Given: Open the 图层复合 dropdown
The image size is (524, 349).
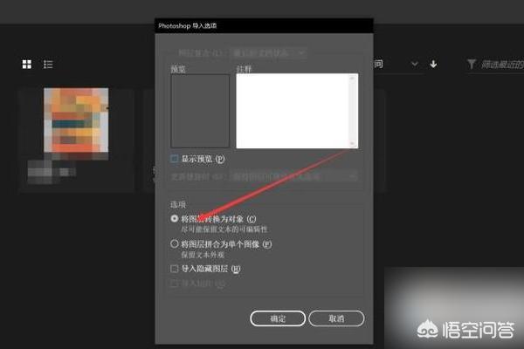Looking at the screenshot, I should coord(262,53).
